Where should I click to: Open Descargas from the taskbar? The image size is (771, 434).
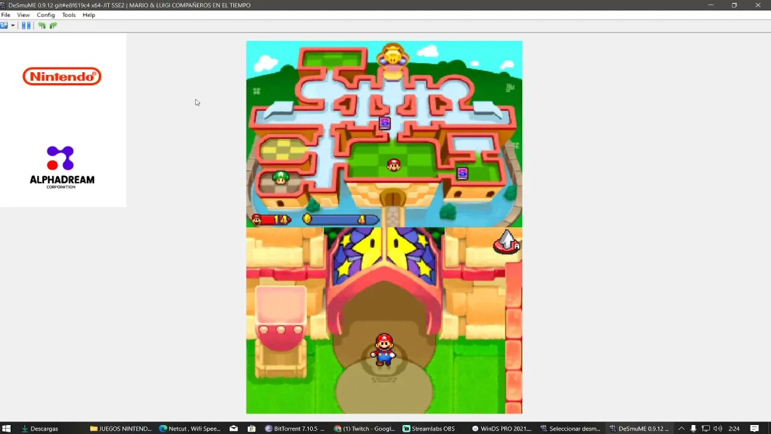(x=40, y=429)
